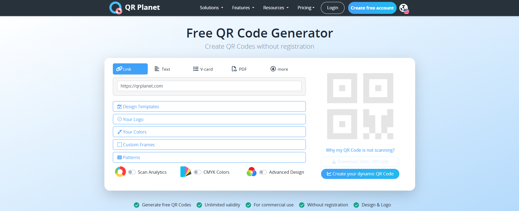The width and height of the screenshot is (519, 211).
Task: Switch to the Text tab
Action: [x=162, y=69]
